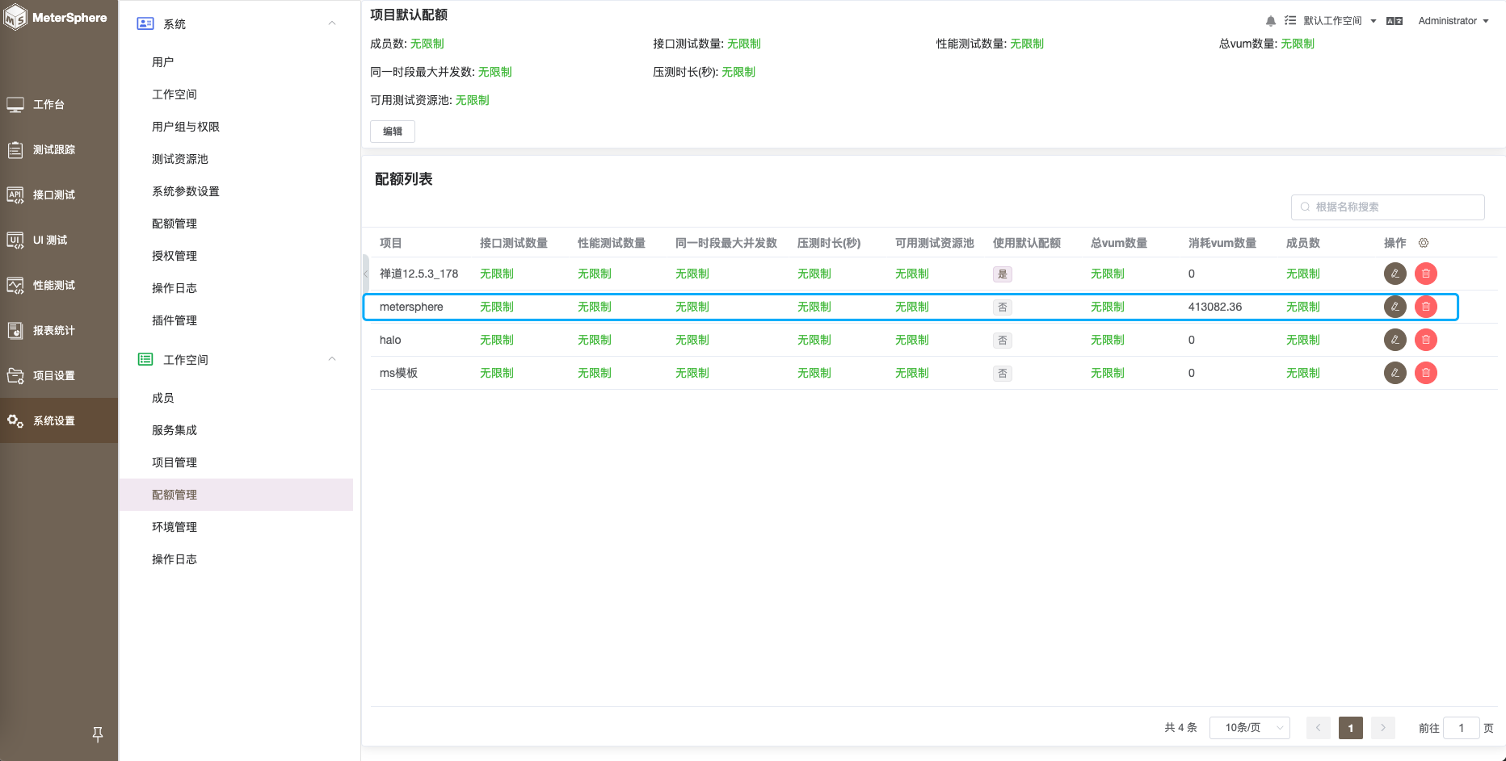Collapse the side menu with the arrow handle
The width and height of the screenshot is (1506, 761).
pos(365,274)
